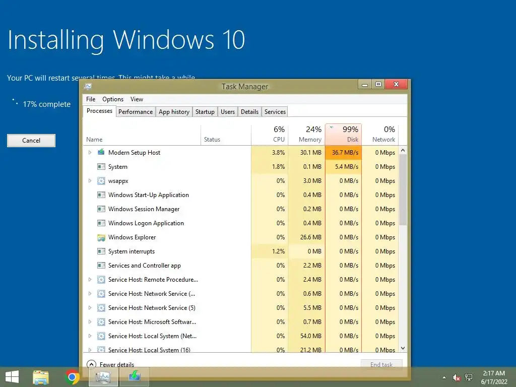
Task: Select the System interrupts row name
Action: pyautogui.click(x=132, y=251)
